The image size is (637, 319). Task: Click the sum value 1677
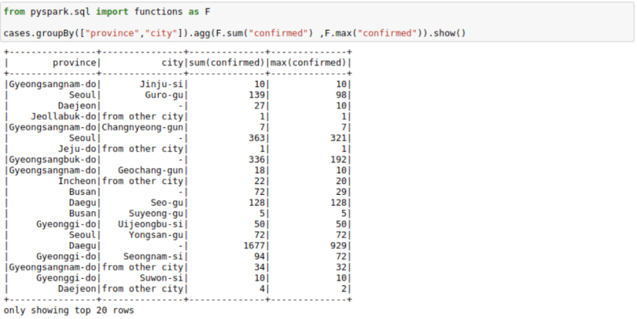(254, 246)
